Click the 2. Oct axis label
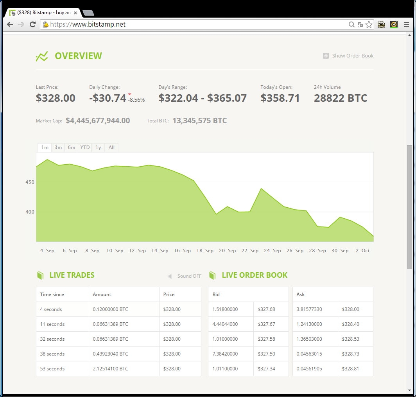The width and height of the screenshot is (416, 397). click(x=362, y=250)
